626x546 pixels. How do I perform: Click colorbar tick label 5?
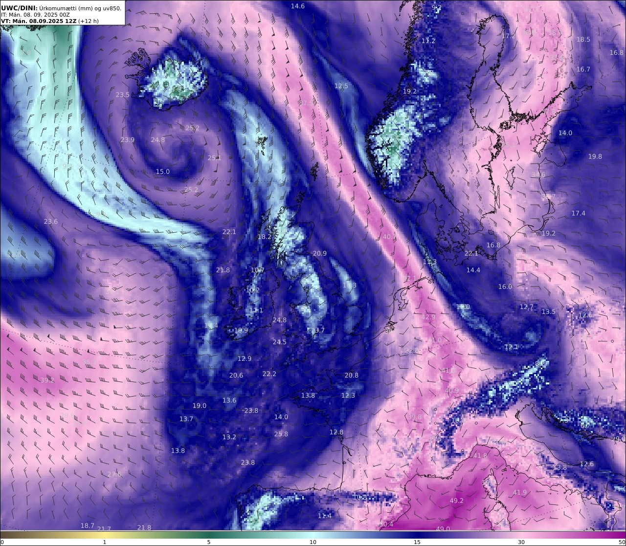(x=209, y=542)
